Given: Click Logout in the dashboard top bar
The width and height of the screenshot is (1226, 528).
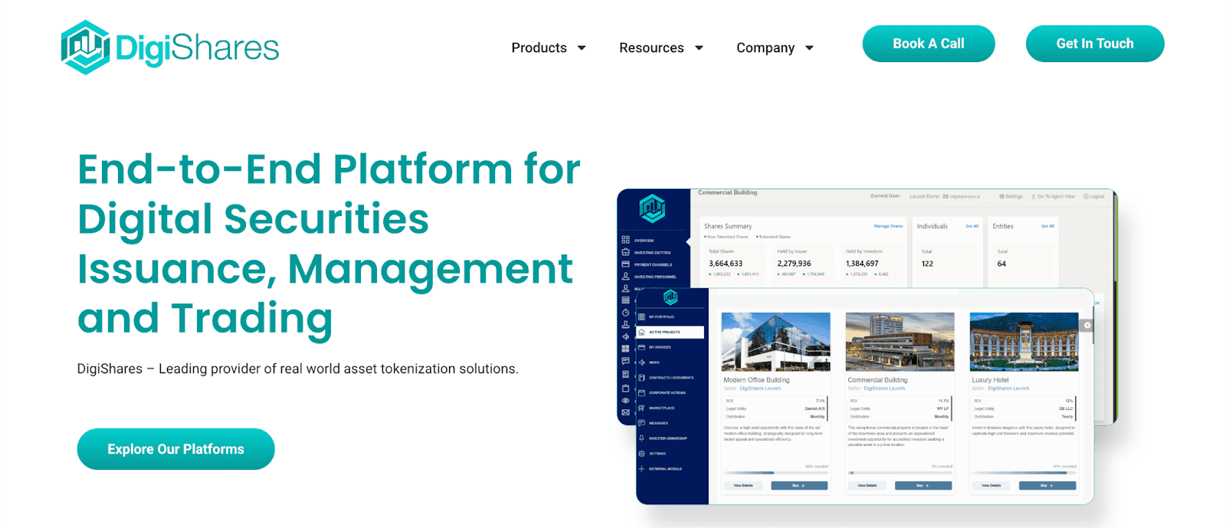Looking at the screenshot, I should pos(1094,196).
